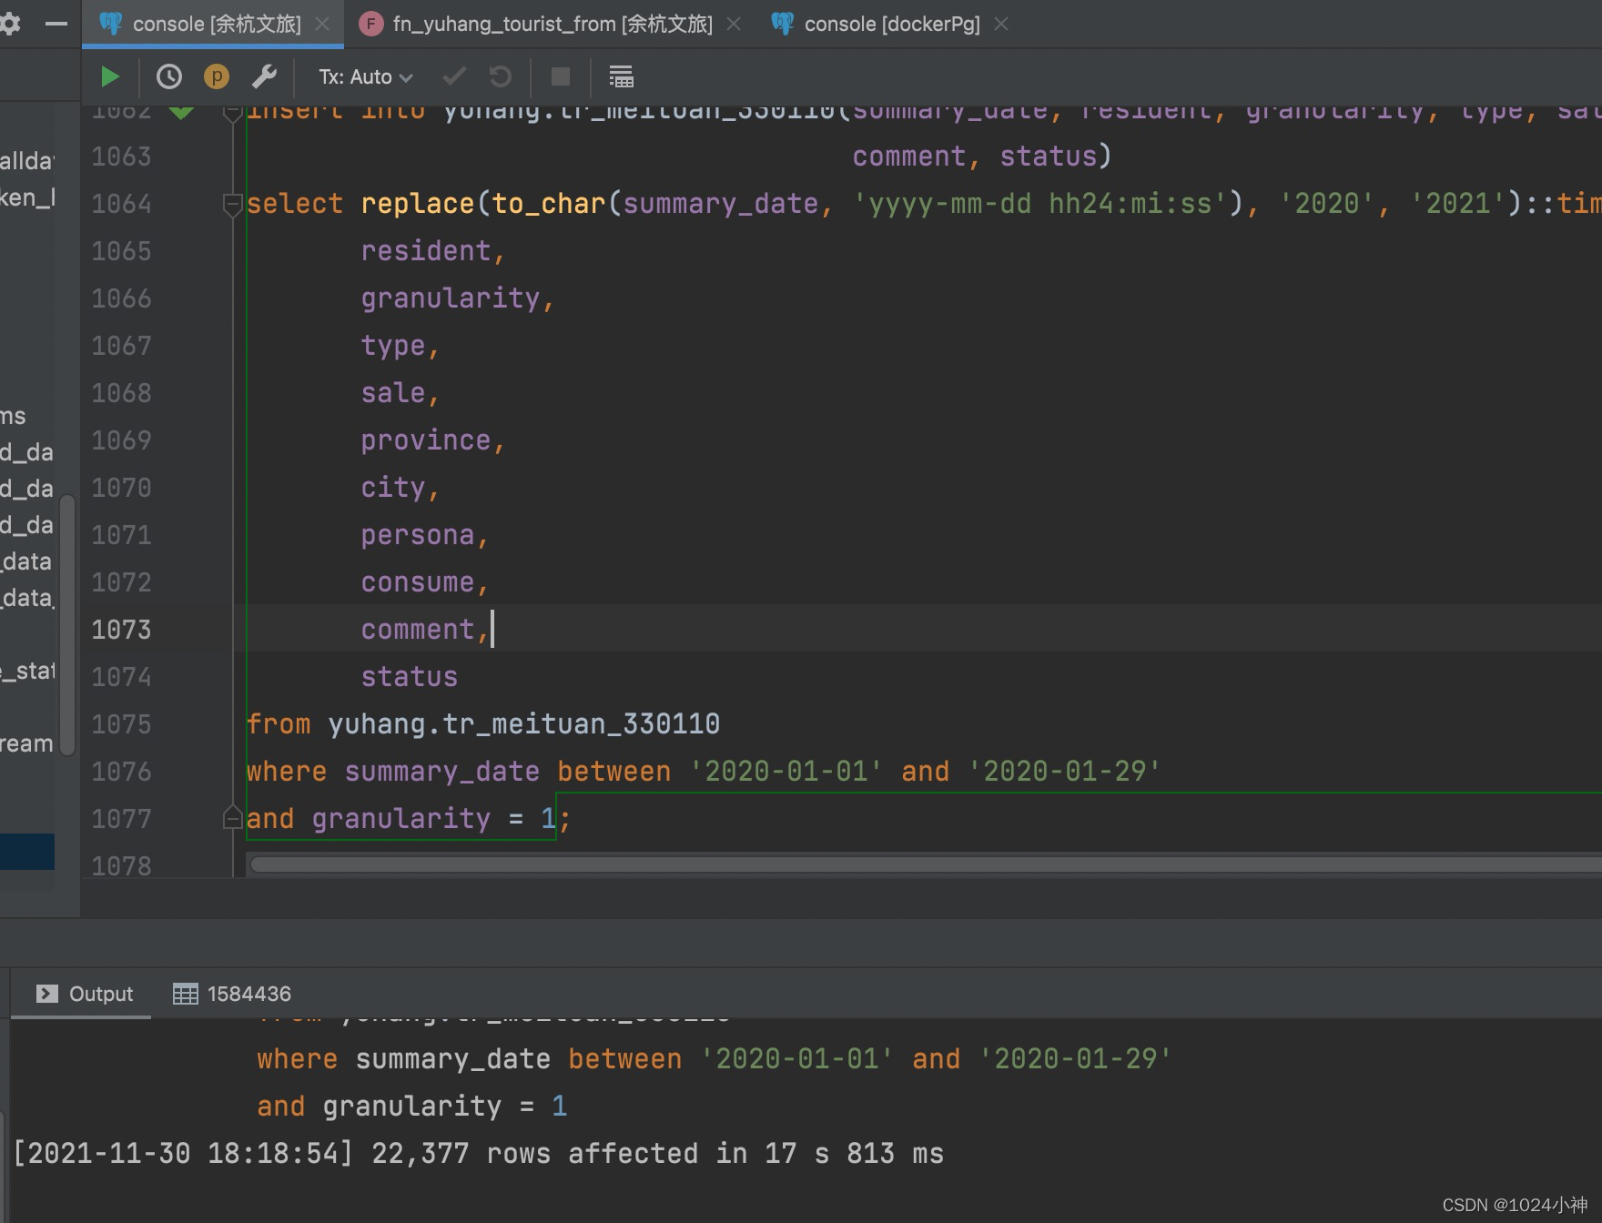
Task: Toggle in-editor results with the layout icon
Action: pyautogui.click(x=621, y=76)
